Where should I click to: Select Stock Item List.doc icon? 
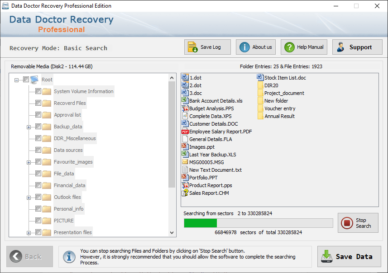(x=260, y=78)
